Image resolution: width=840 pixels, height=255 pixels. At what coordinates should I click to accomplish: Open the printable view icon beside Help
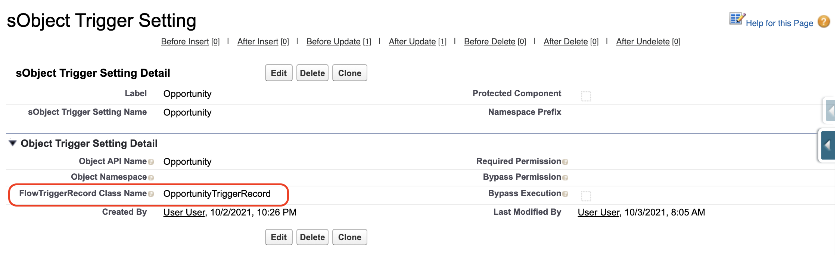(737, 19)
